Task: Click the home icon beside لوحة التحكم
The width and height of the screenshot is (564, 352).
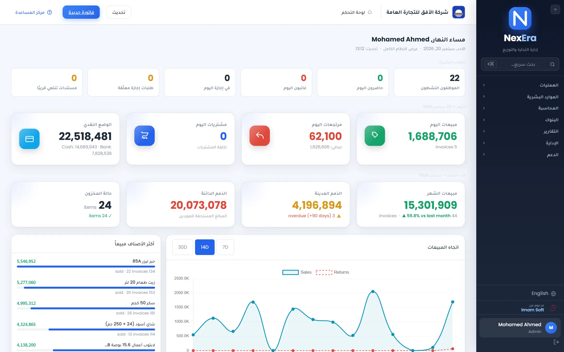Action: [370, 12]
